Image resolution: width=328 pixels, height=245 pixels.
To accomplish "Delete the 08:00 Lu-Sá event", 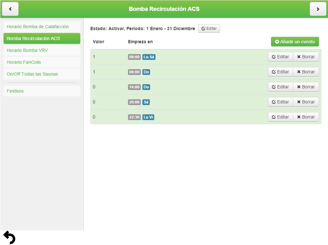I will (x=306, y=57).
